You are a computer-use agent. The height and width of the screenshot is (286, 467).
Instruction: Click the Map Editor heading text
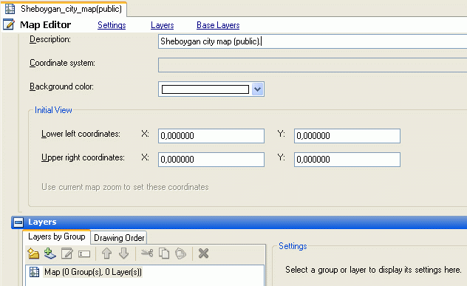pyautogui.click(x=45, y=24)
